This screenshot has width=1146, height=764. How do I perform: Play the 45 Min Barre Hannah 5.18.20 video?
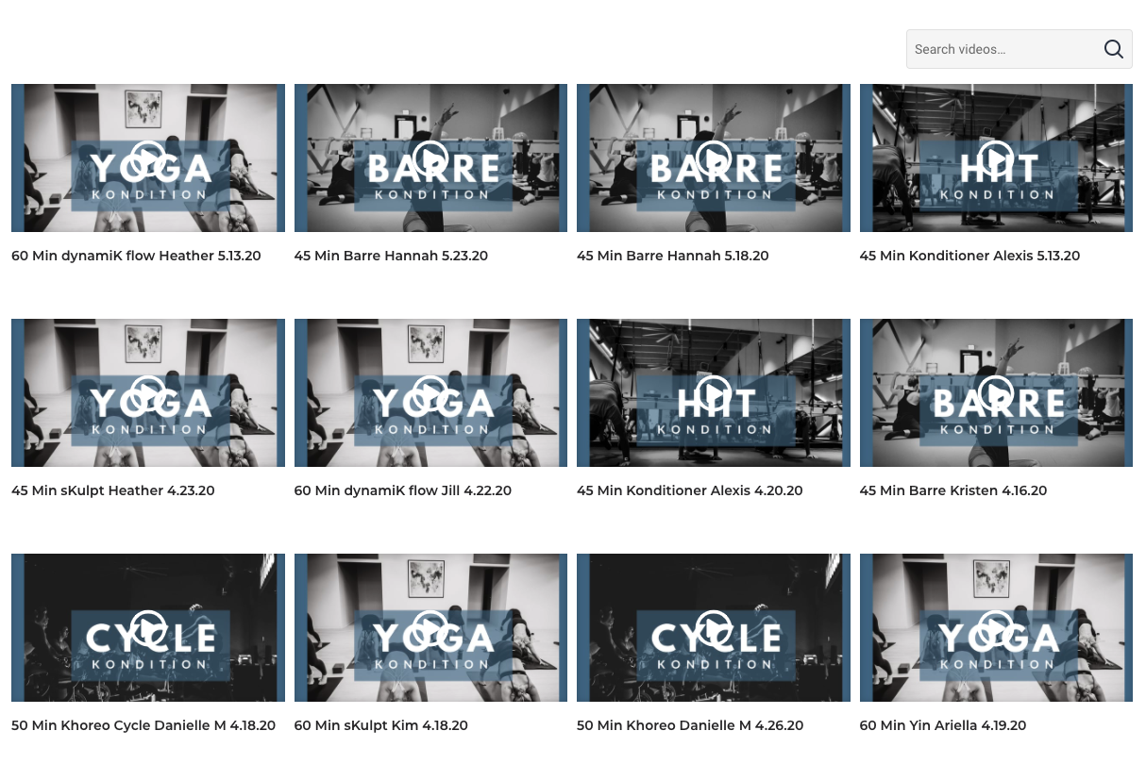click(x=714, y=158)
